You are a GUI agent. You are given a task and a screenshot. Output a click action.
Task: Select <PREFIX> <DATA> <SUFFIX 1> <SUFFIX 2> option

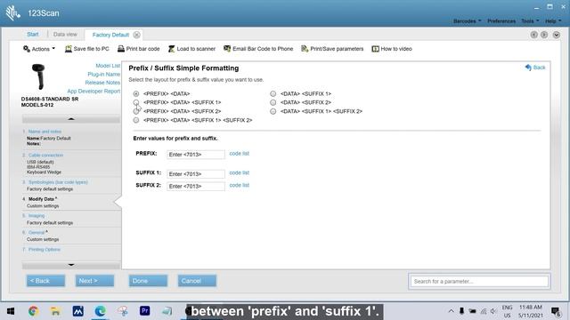(136, 120)
